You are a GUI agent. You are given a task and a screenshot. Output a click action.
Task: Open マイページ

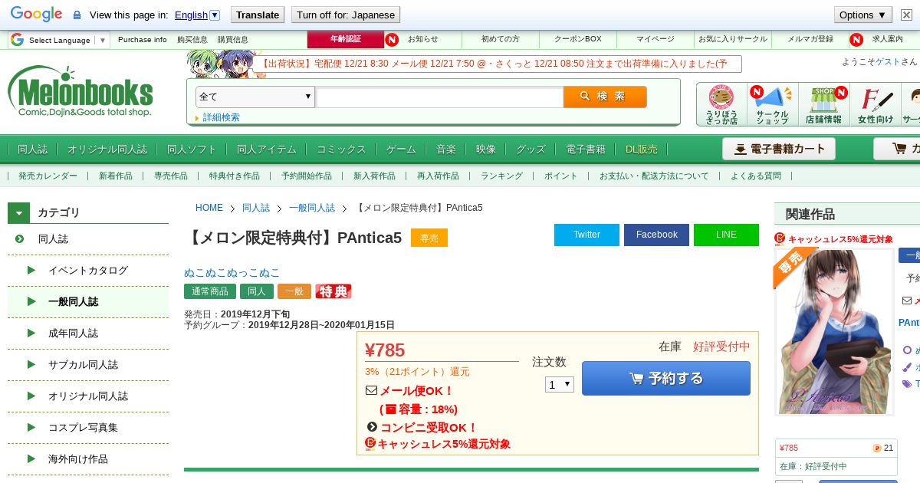[x=655, y=39]
